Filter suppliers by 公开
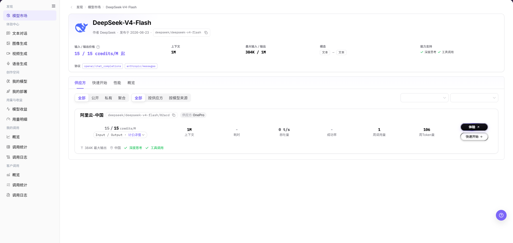This screenshot has width=513, height=243. (95, 98)
